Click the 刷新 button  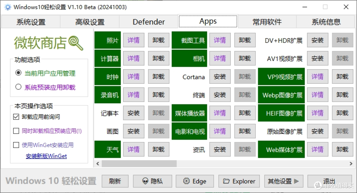pyautogui.click(x=115, y=181)
